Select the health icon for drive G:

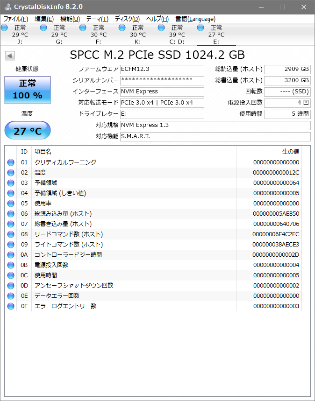pyautogui.click(x=44, y=28)
